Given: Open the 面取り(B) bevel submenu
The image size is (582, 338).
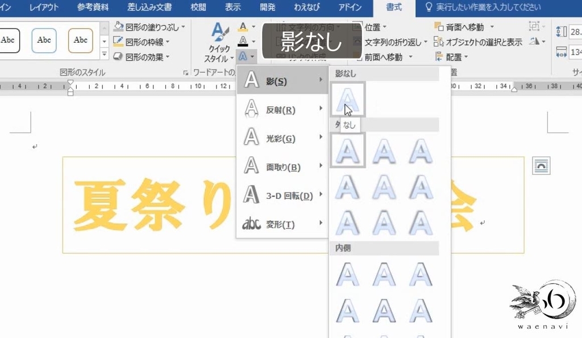Looking at the screenshot, I should click(x=282, y=166).
